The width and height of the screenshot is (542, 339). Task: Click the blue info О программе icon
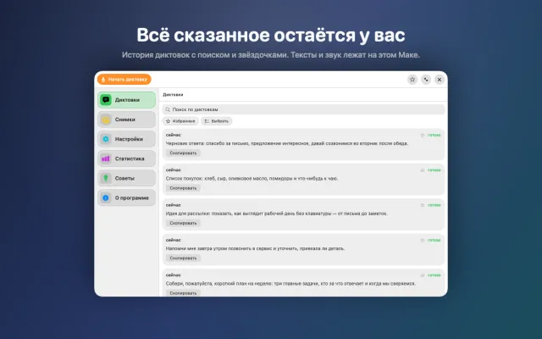point(106,197)
